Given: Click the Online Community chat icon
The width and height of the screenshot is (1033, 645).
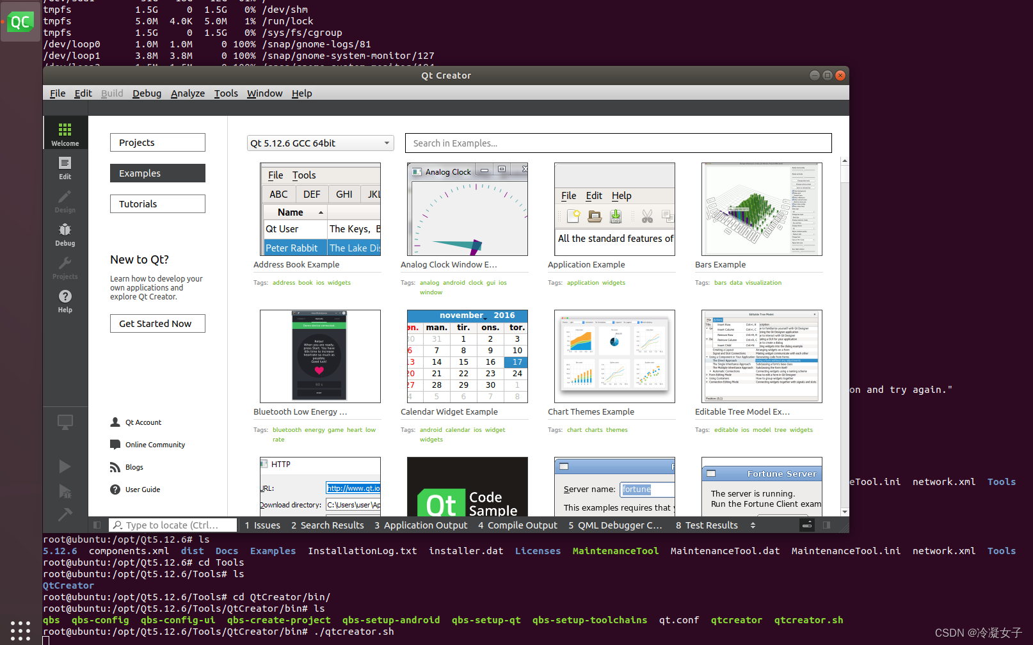Looking at the screenshot, I should 115,445.
